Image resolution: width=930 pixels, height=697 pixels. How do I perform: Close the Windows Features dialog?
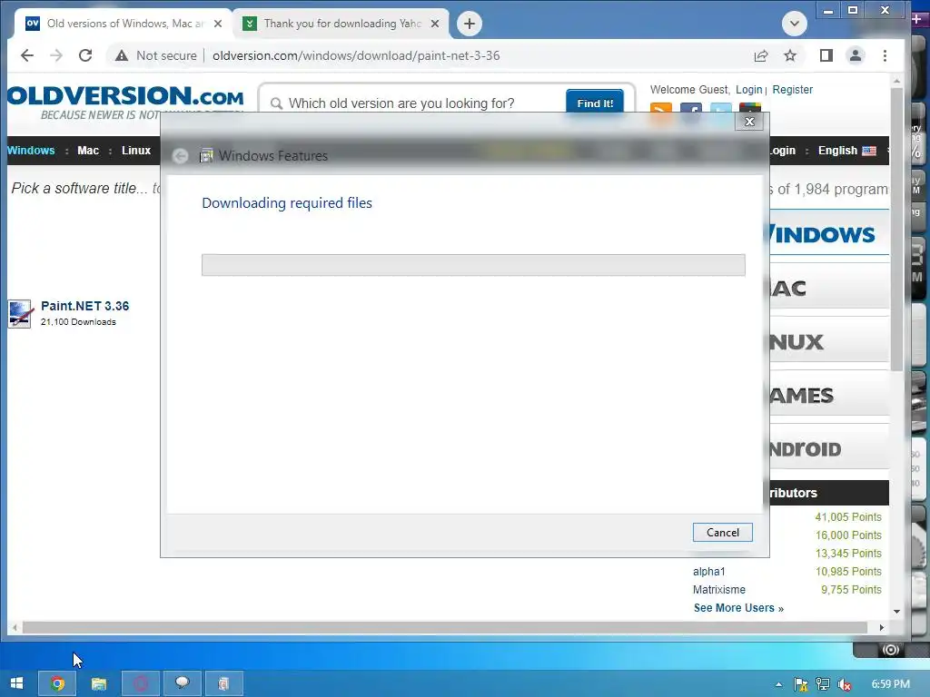click(x=749, y=122)
